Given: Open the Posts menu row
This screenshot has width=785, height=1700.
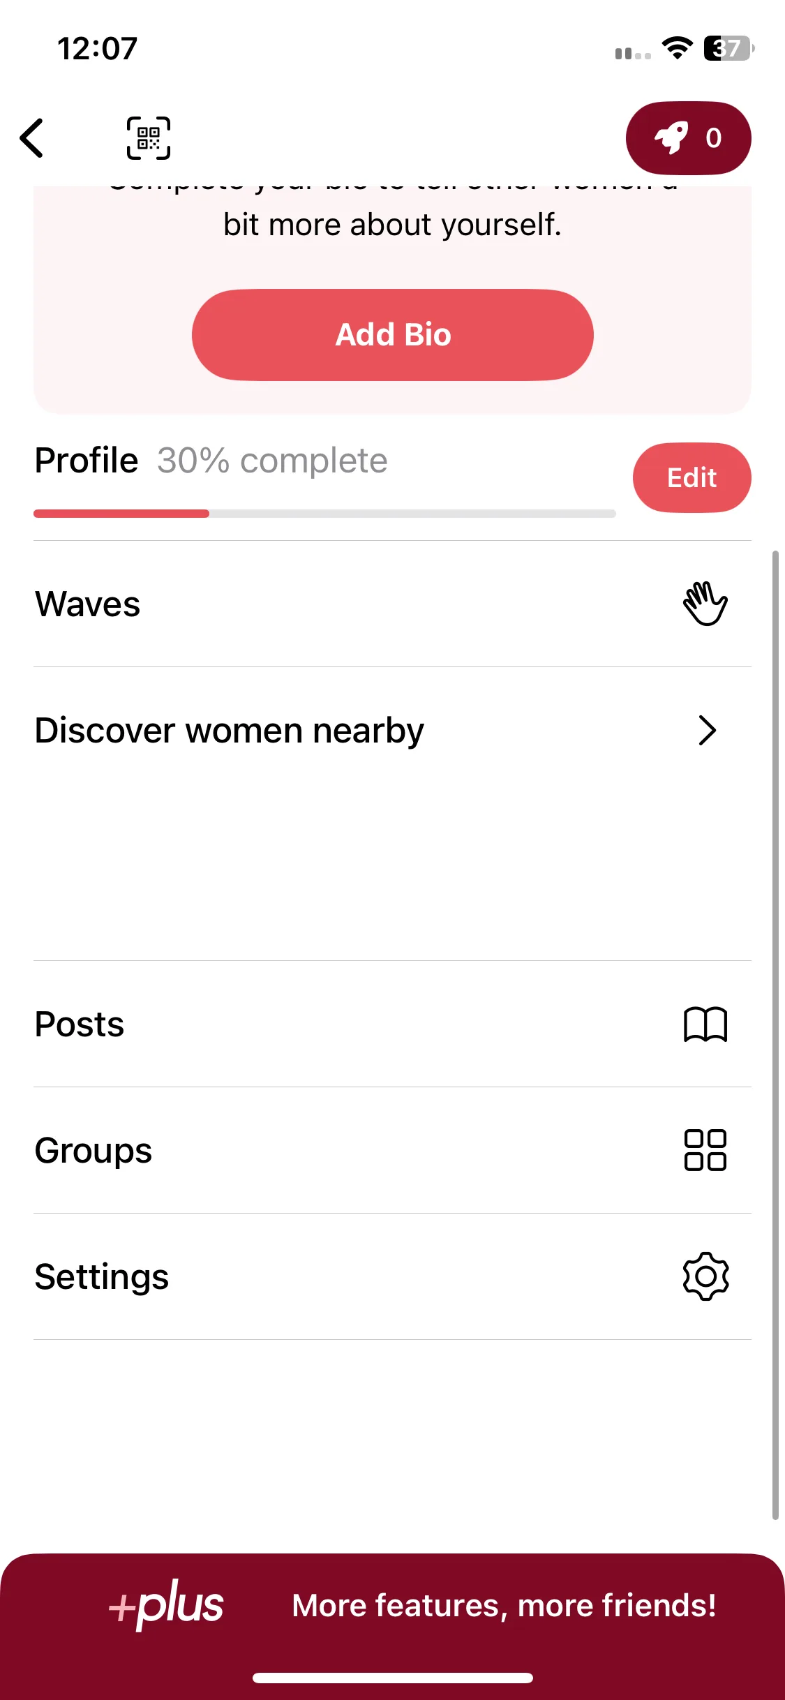Looking at the screenshot, I should [392, 1024].
